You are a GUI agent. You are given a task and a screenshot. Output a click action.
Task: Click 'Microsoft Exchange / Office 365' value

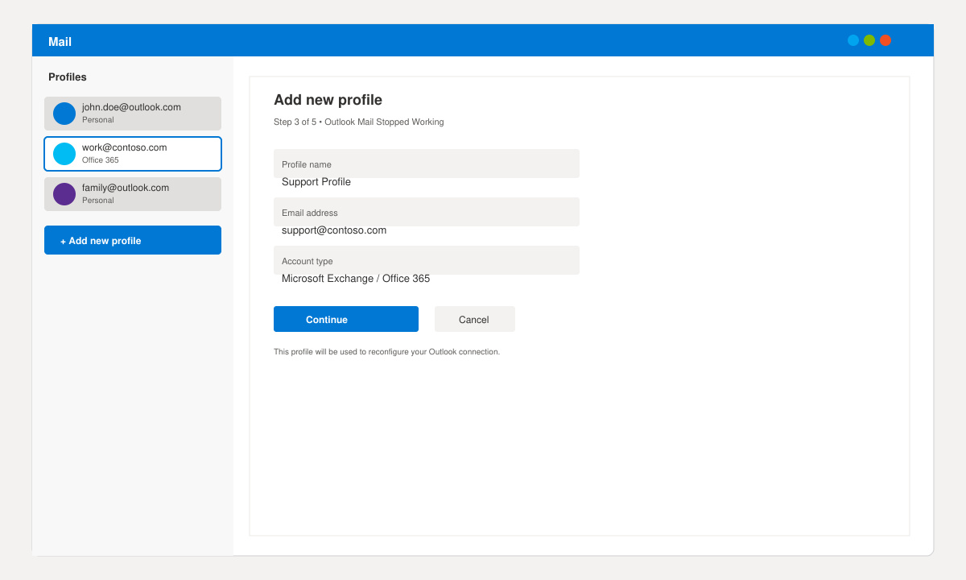(356, 279)
